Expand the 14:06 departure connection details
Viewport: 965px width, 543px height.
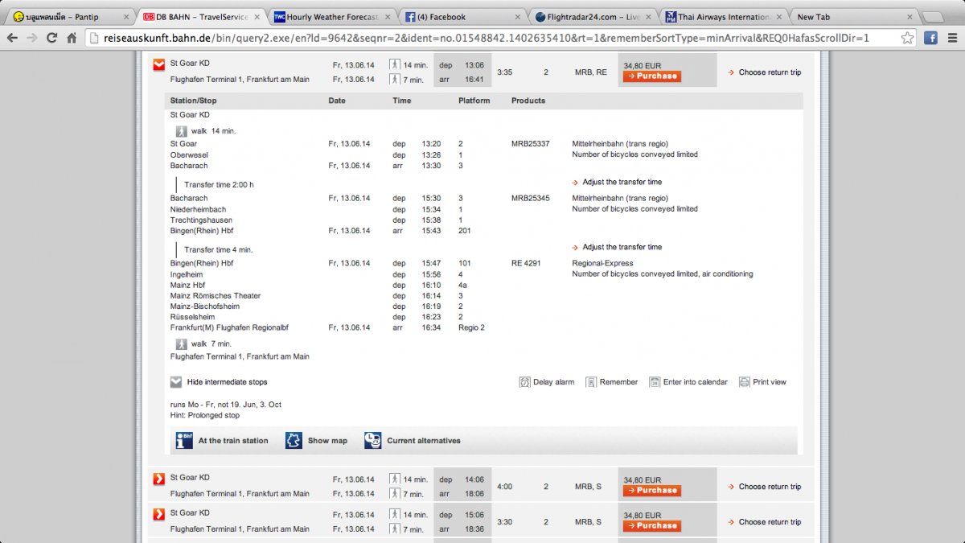click(159, 479)
